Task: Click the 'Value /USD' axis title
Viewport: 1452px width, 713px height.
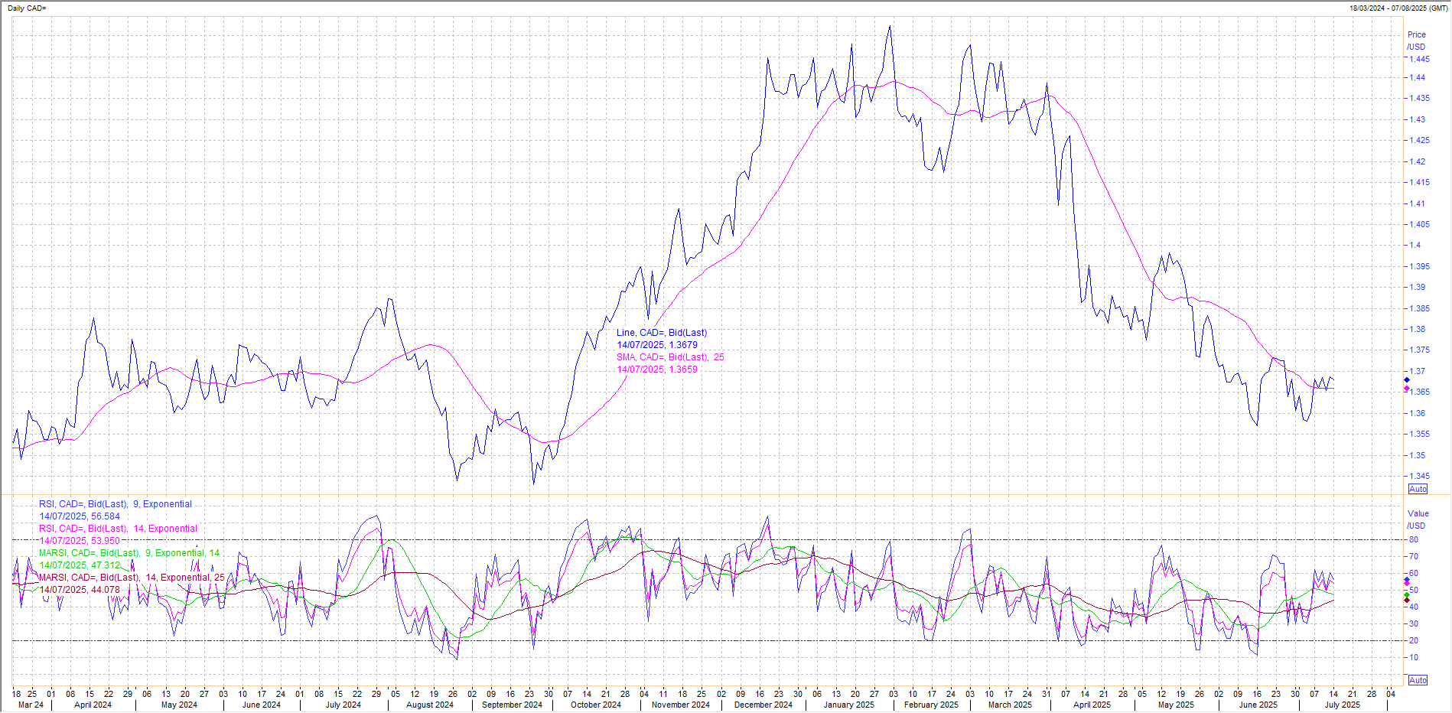Action: point(1418,519)
